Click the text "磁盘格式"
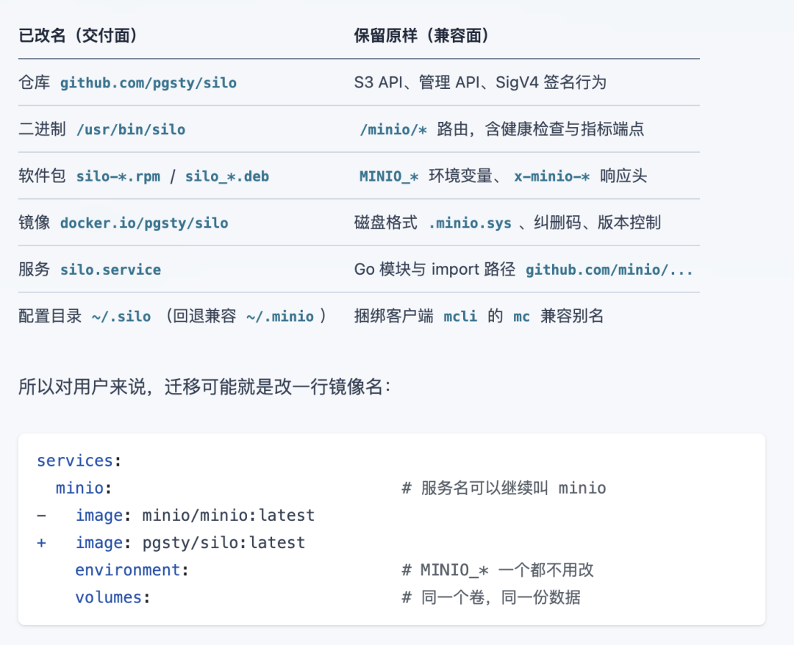794x645 pixels. click(x=386, y=223)
